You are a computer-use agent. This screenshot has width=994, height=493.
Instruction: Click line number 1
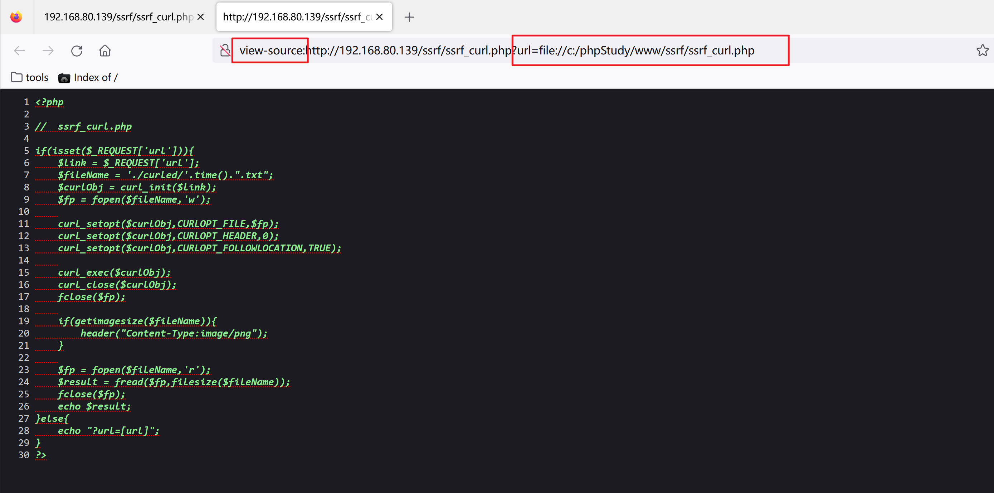(x=26, y=102)
